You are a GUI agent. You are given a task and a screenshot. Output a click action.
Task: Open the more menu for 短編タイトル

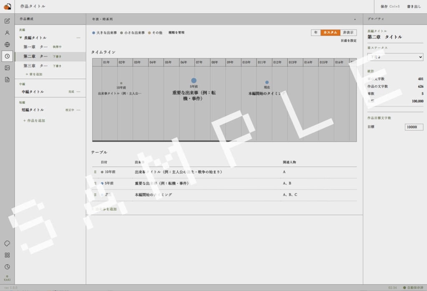78,110
